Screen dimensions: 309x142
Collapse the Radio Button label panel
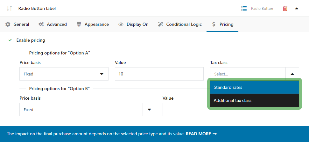[296, 9]
